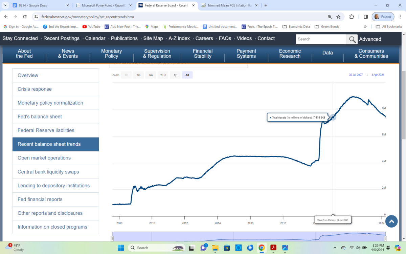Open Adobe Acrobat from the taskbar
406x254 pixels.
point(273,248)
